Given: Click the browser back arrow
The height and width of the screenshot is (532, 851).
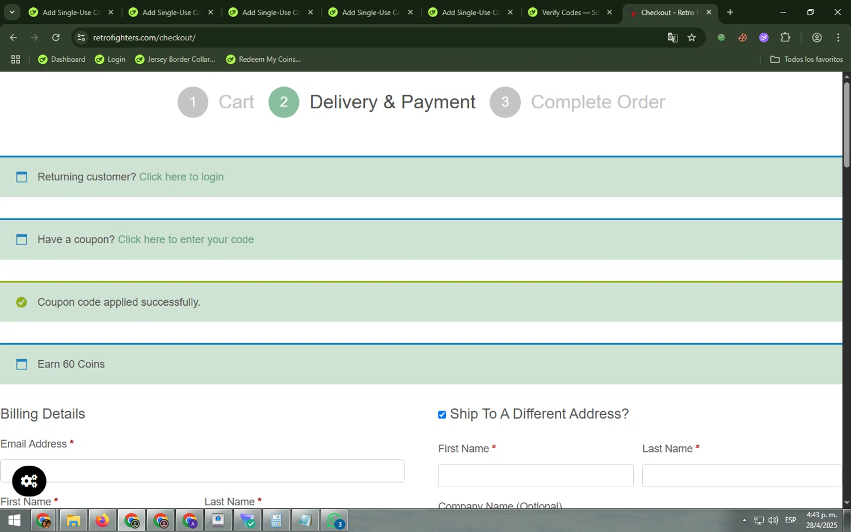Looking at the screenshot, I should (13, 37).
